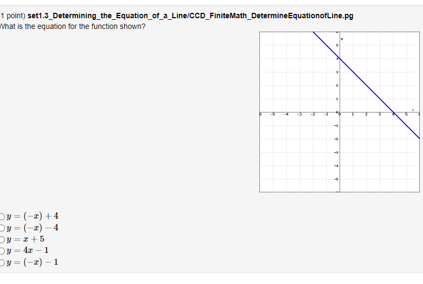Click the graph origin at 0
This screenshot has width=423, height=284.
point(340,113)
